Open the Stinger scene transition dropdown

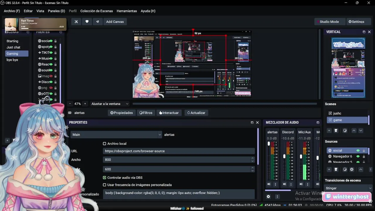tap(349, 188)
